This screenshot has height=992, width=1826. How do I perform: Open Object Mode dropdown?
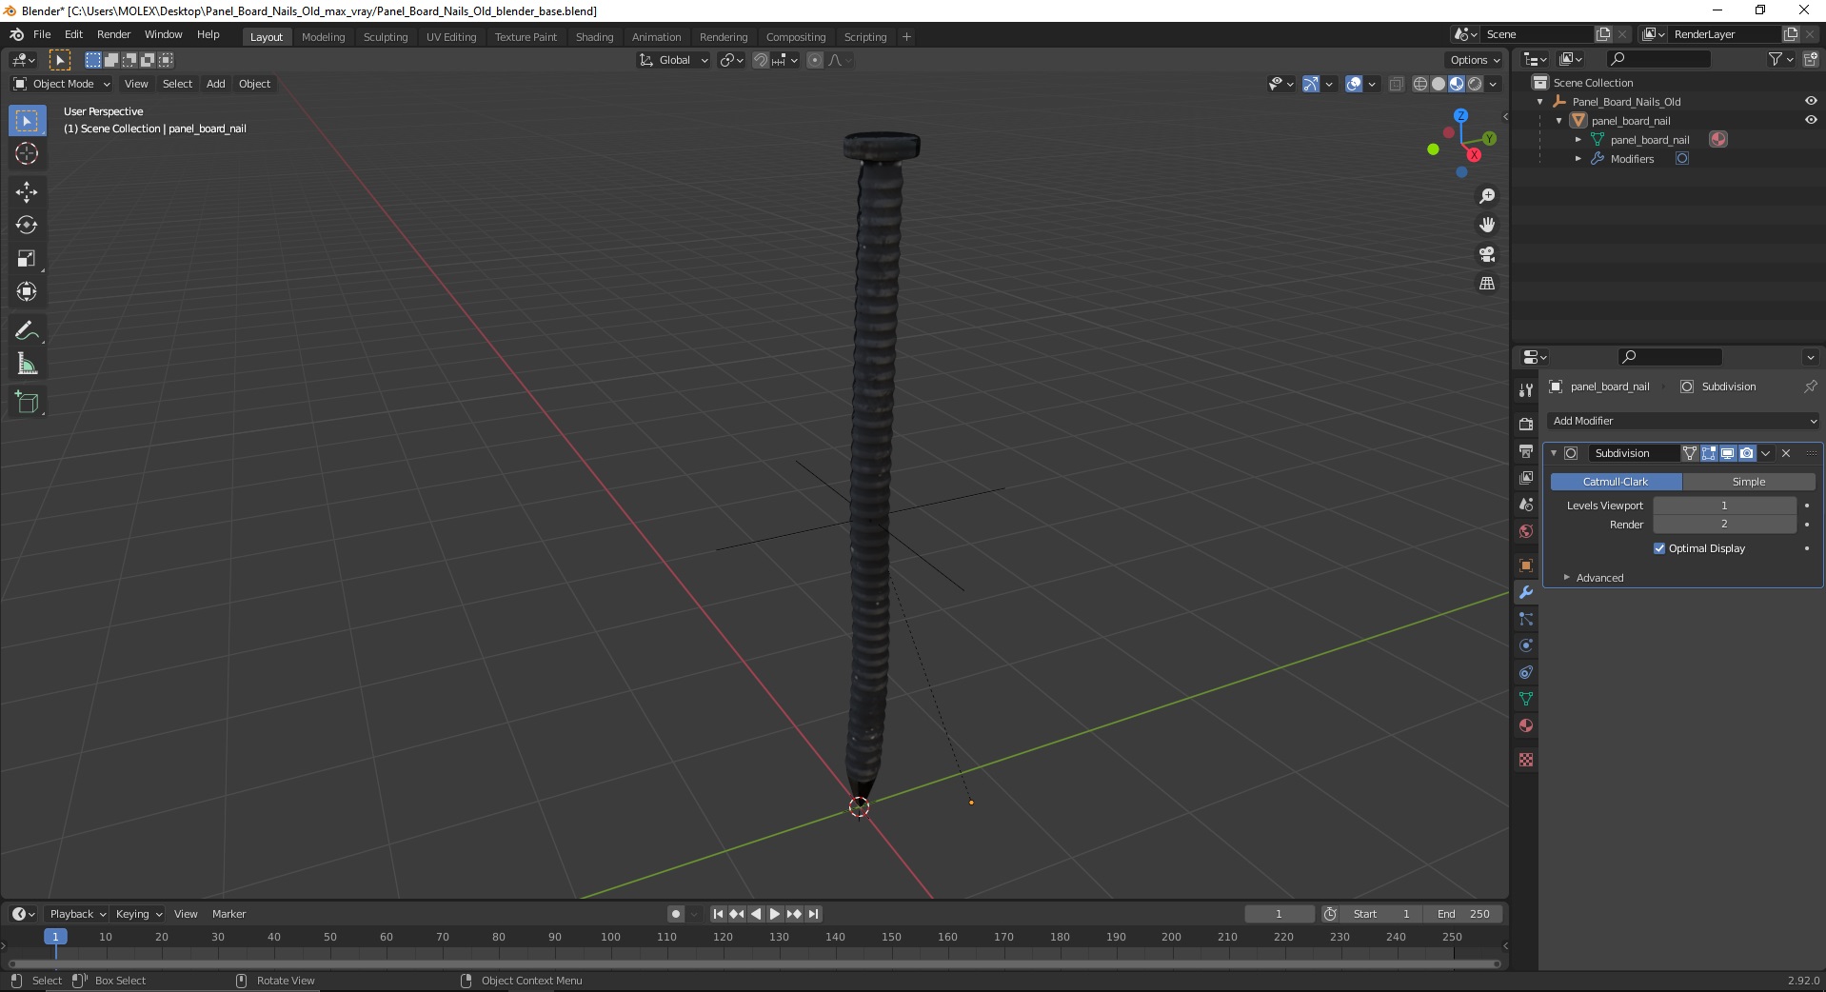point(62,84)
